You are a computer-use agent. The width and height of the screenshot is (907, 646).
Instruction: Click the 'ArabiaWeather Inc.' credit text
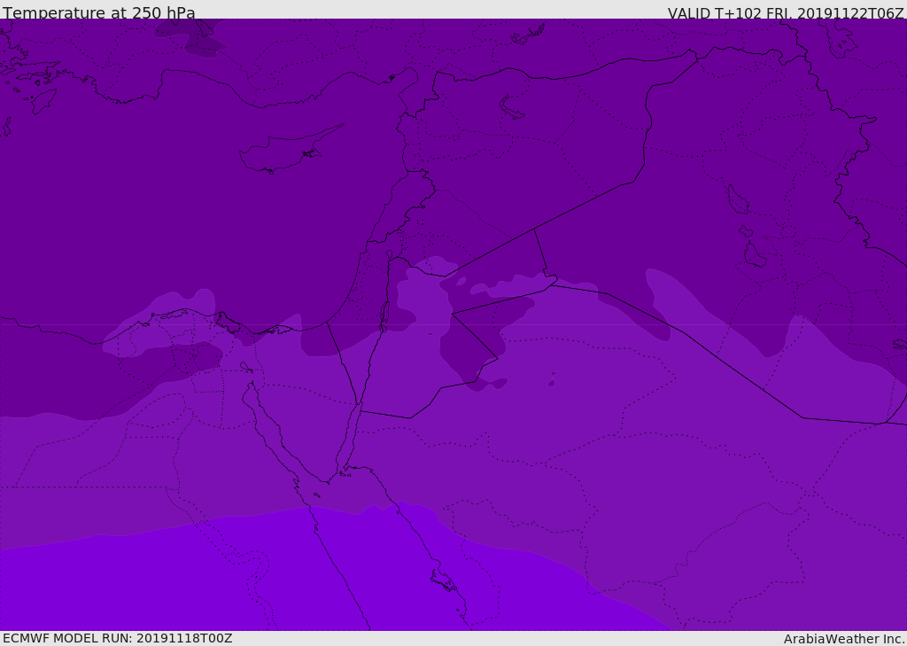[x=845, y=639]
